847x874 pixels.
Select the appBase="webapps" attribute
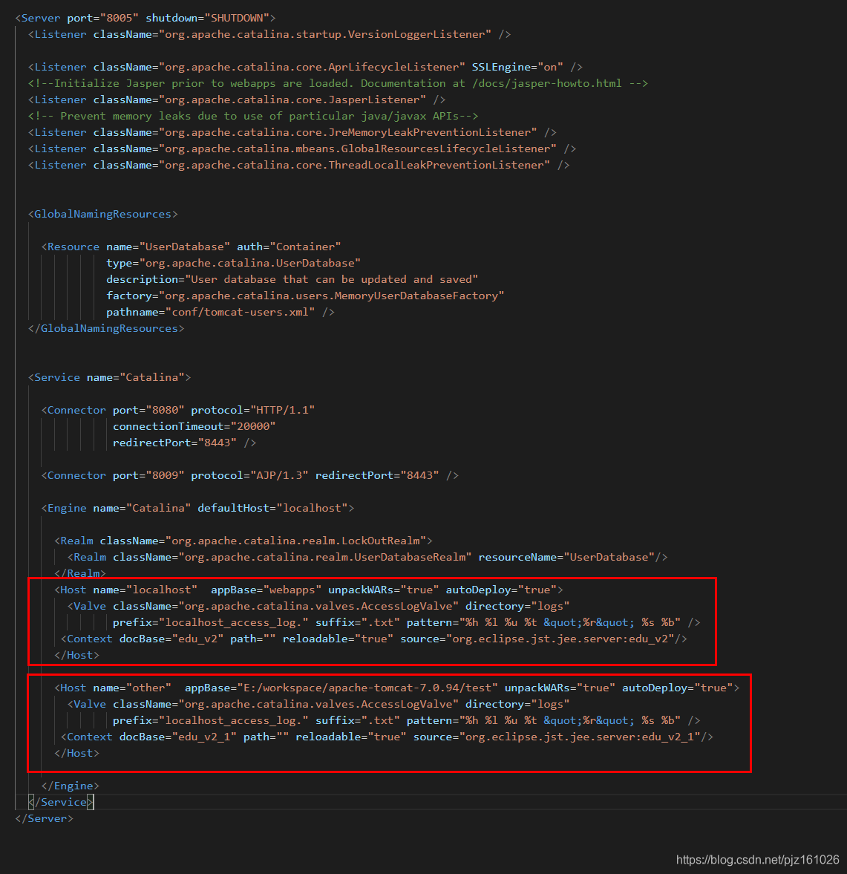(266, 590)
